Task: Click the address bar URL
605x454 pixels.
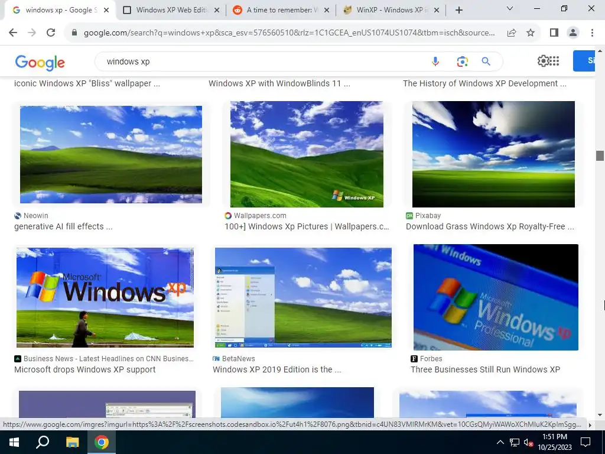Action: (x=289, y=33)
